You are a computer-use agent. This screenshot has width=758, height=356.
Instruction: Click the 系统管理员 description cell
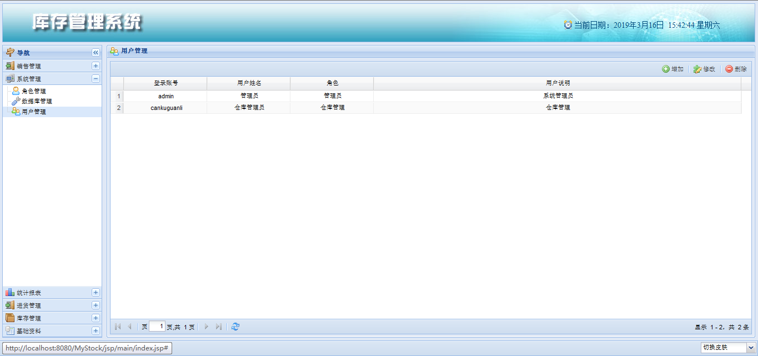558,96
